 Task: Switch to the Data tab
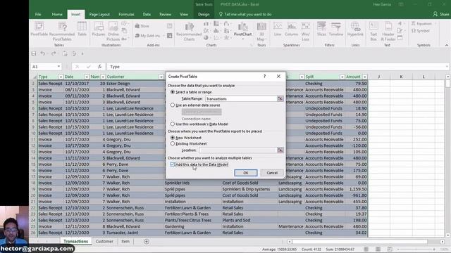pos(147,14)
